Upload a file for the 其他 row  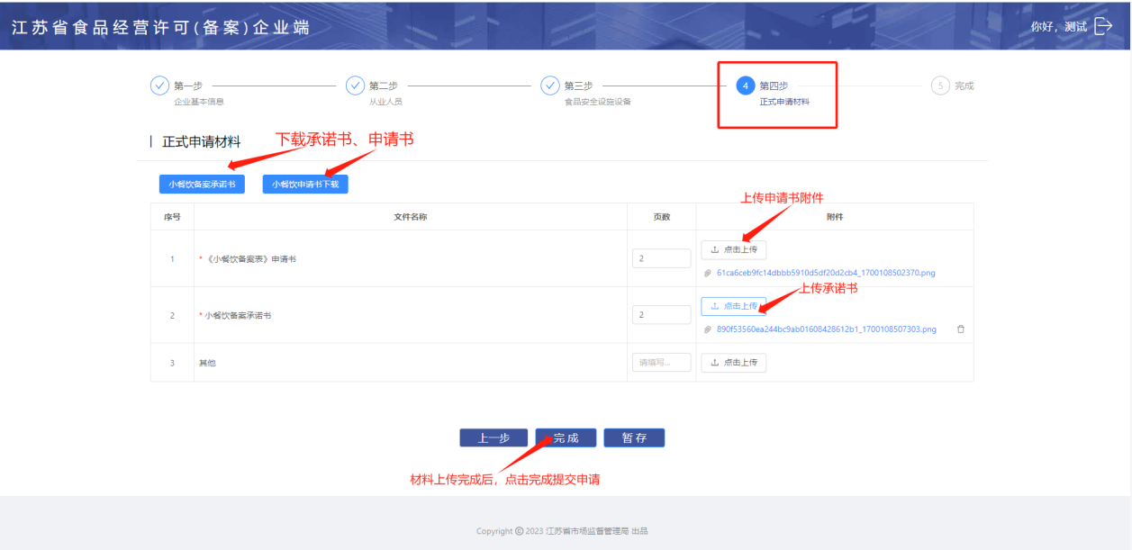[x=733, y=363]
